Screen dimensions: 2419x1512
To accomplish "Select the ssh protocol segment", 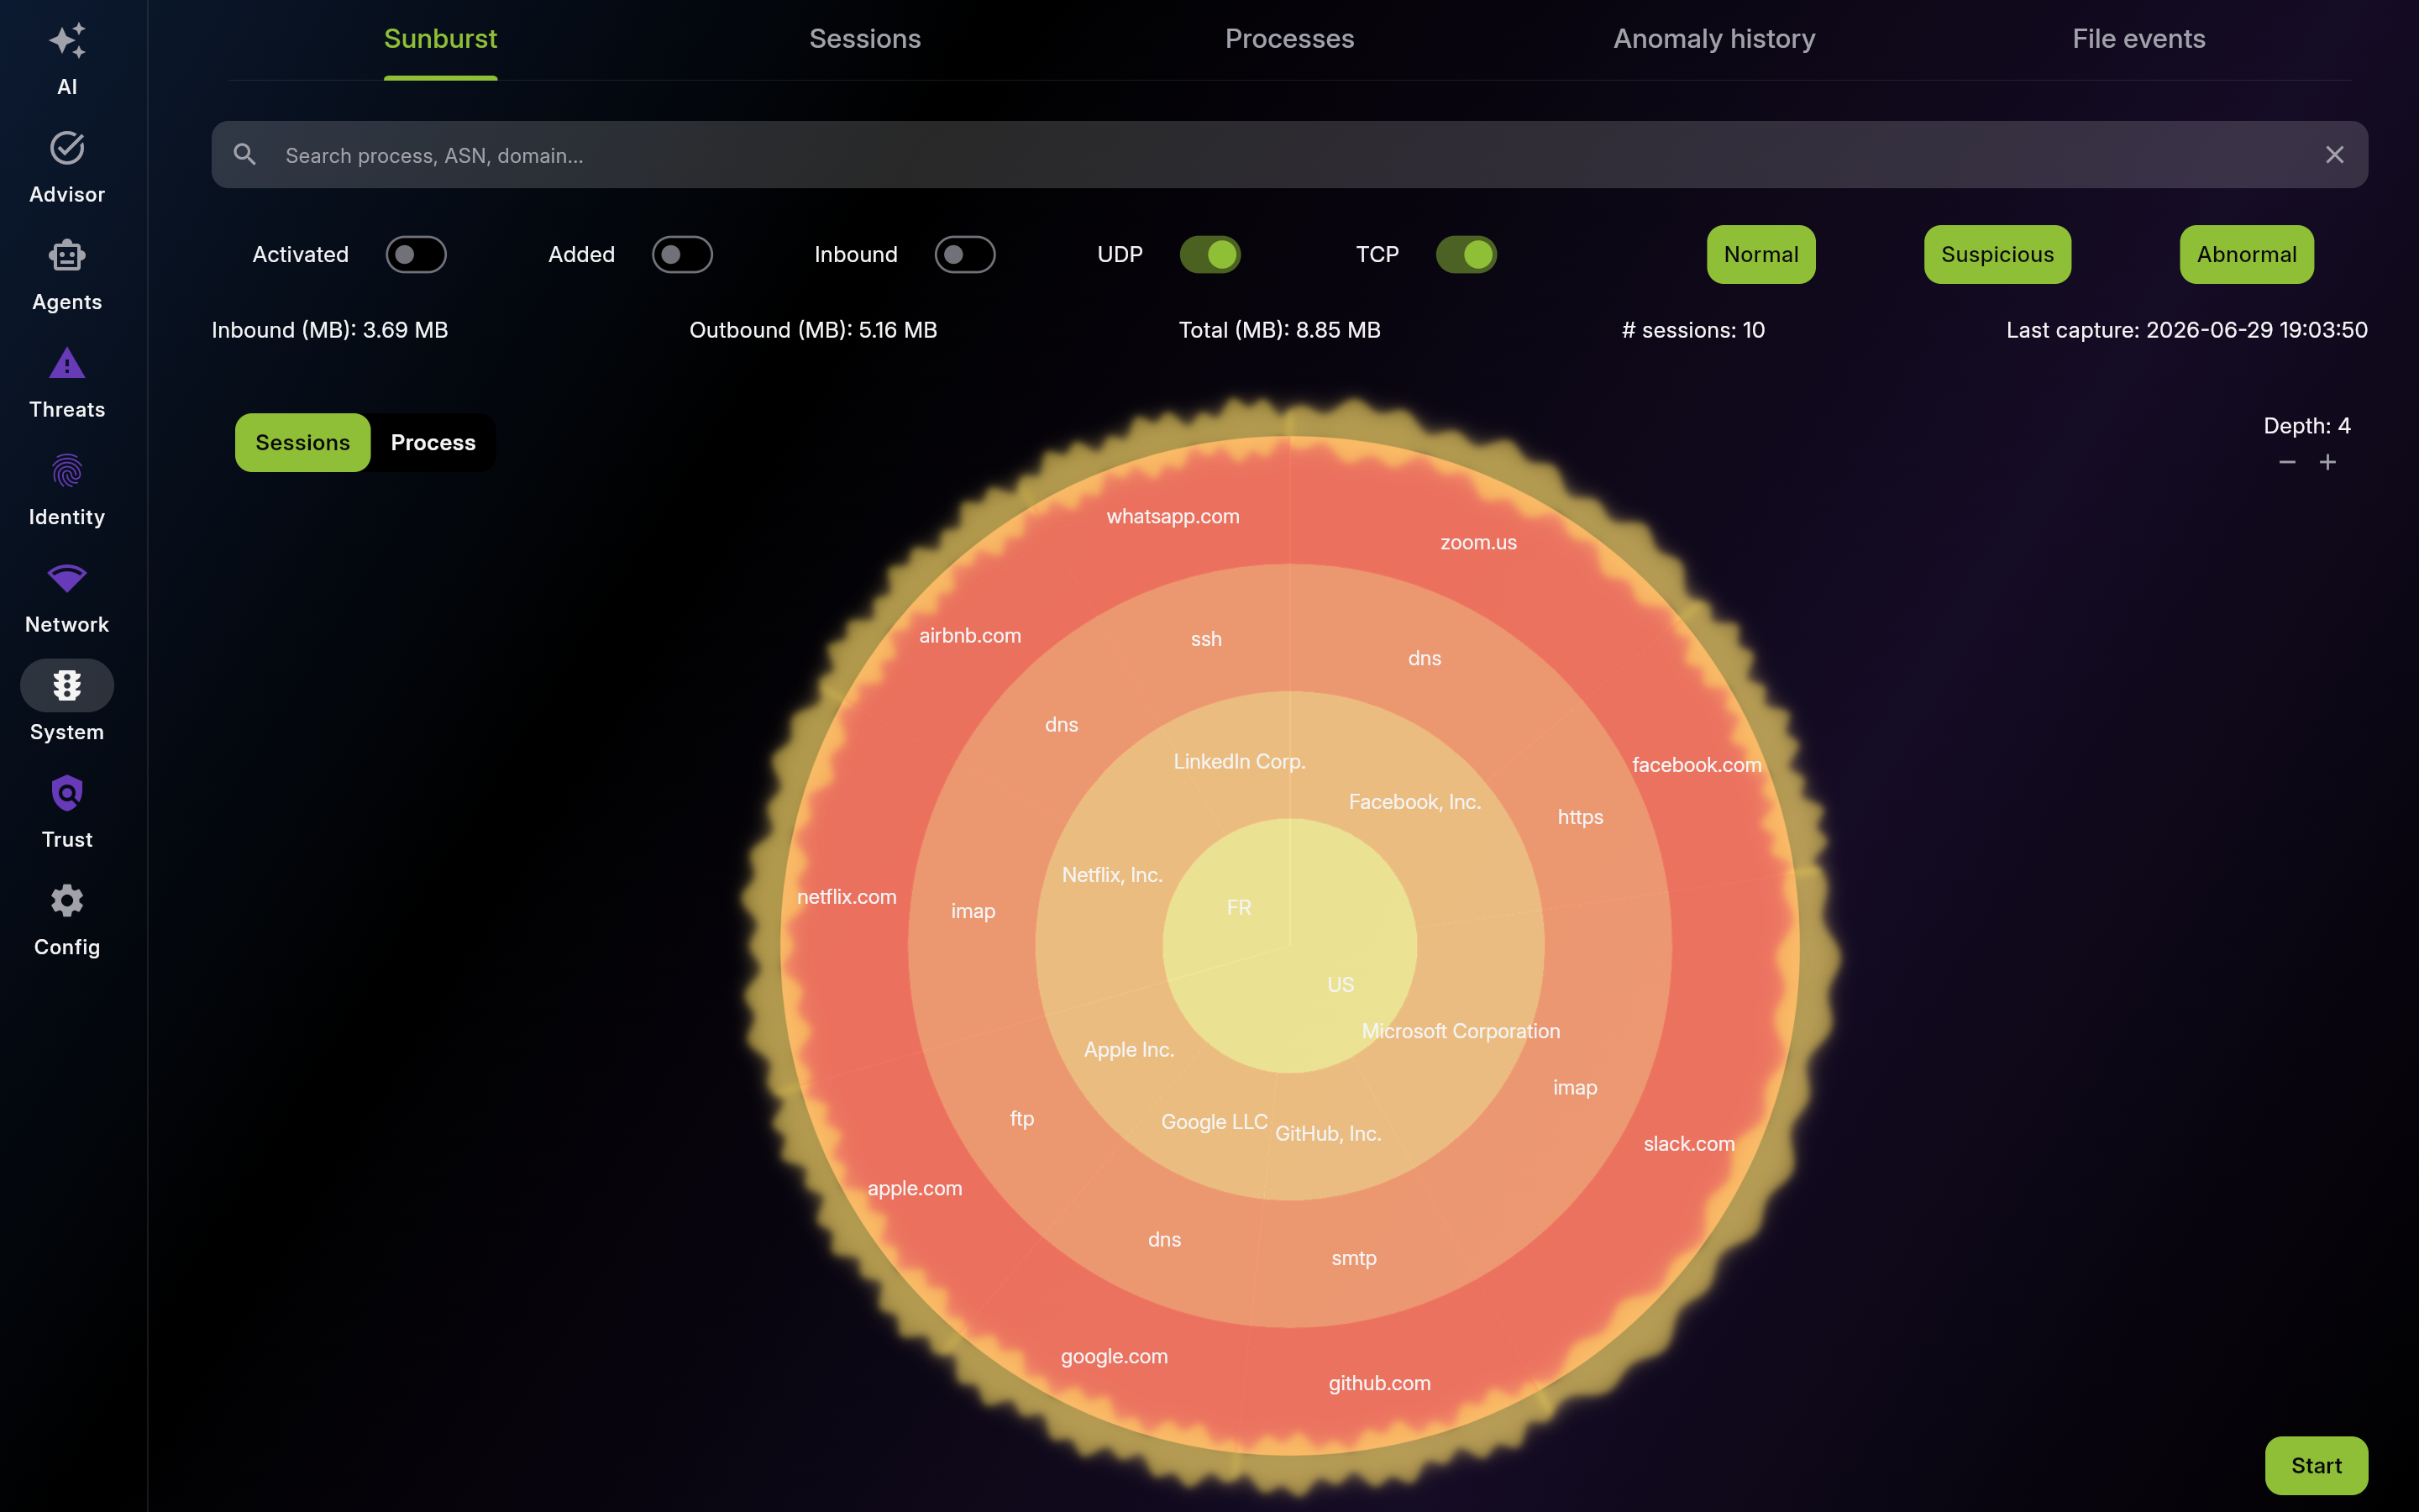I will (1206, 639).
